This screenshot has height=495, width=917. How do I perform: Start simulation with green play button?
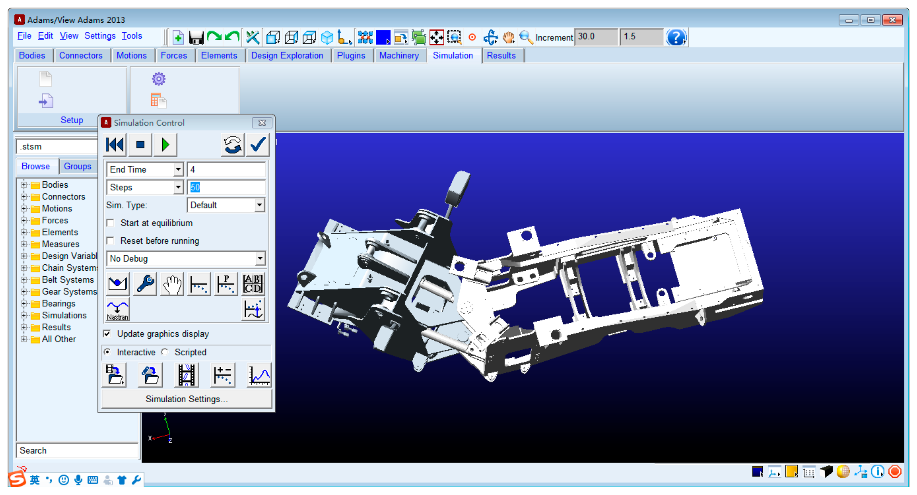click(165, 145)
